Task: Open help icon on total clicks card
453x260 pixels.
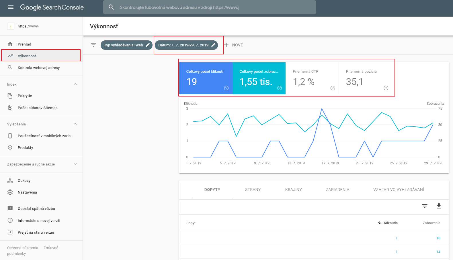Action: tap(226, 88)
